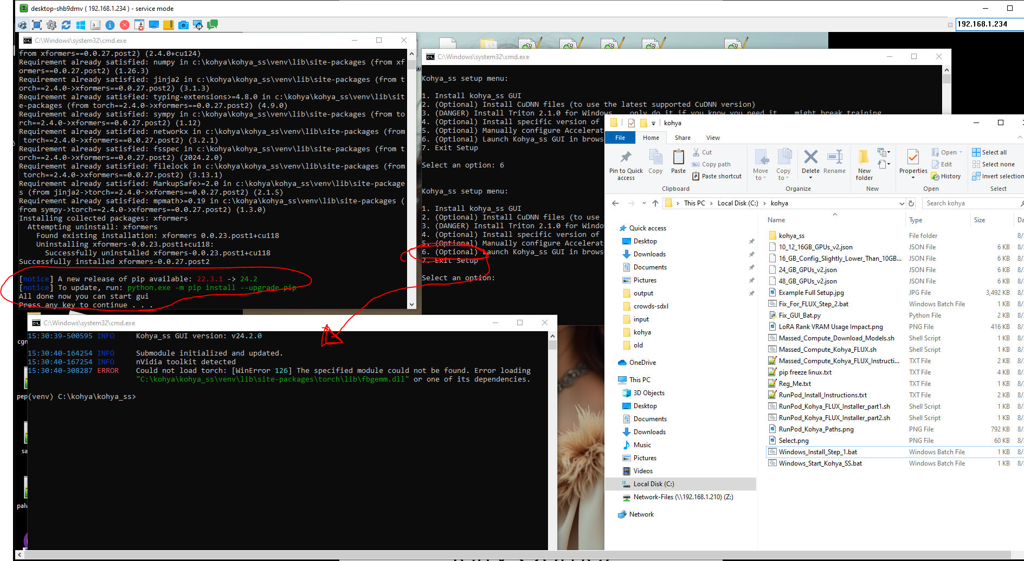Click chevron between This PC and Local Disk
The width and height of the screenshot is (1024, 561).
pos(711,203)
